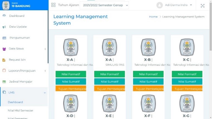This screenshot has height=119, width=212.
Task: Open the Adi Darma Indra user menu
Action: [x=175, y=5]
